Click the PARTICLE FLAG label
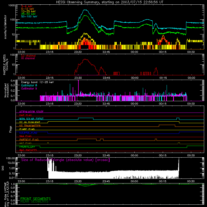Image resolution: width=207 pixels, height=207 pixels. [x=29, y=140]
